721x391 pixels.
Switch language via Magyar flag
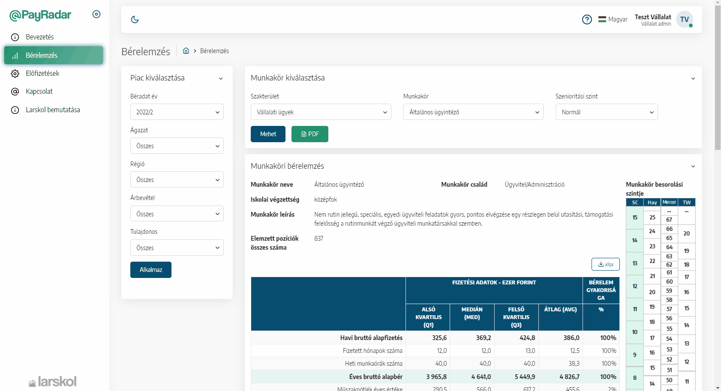[x=613, y=19]
